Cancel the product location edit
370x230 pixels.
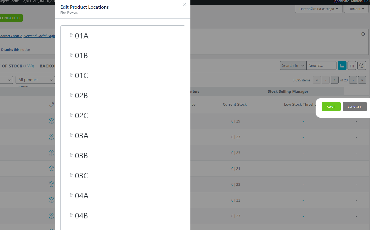pos(355,107)
